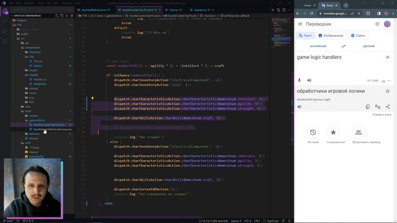Open handleSearchElectricalComponent file in the tree
The width and height of the screenshot is (397, 223).
53,129
